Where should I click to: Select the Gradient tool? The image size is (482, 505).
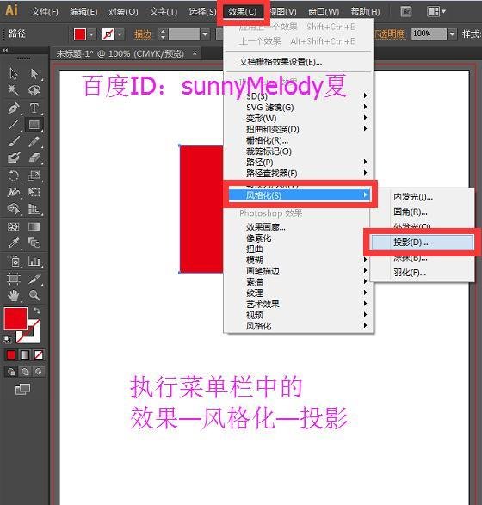pyautogui.click(x=34, y=227)
